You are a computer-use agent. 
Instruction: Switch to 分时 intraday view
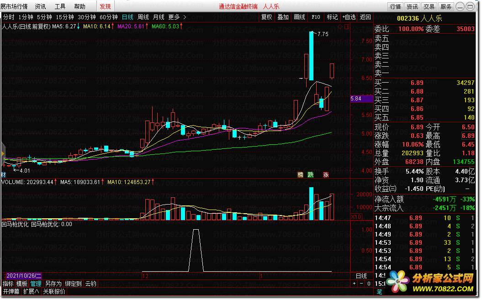(9, 17)
